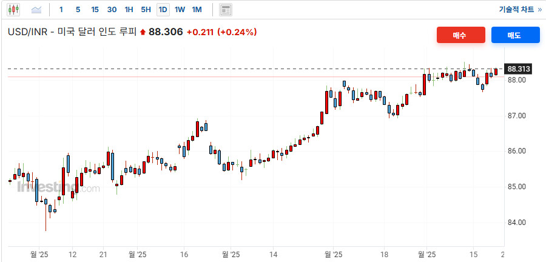Viewport: 546px width, 262px height.
Task: Click the news overlay icon in toolbar
Action: coord(226,10)
